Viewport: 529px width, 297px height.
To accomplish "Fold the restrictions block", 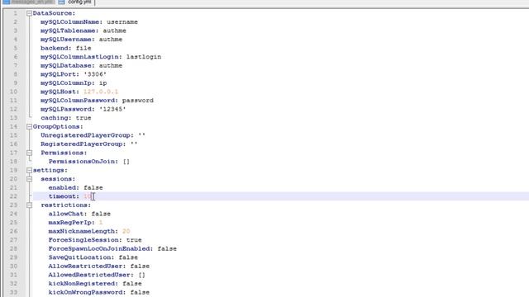I will click(30, 205).
